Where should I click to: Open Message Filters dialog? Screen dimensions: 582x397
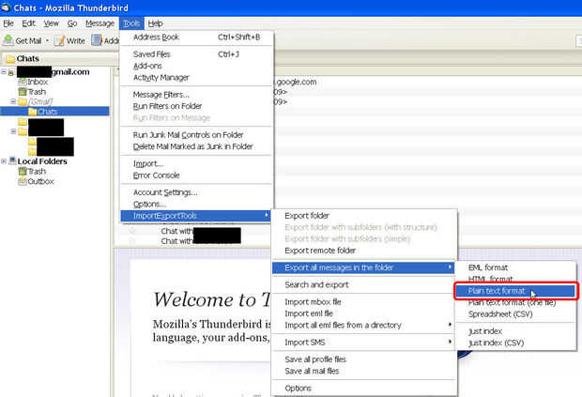coord(197,94)
